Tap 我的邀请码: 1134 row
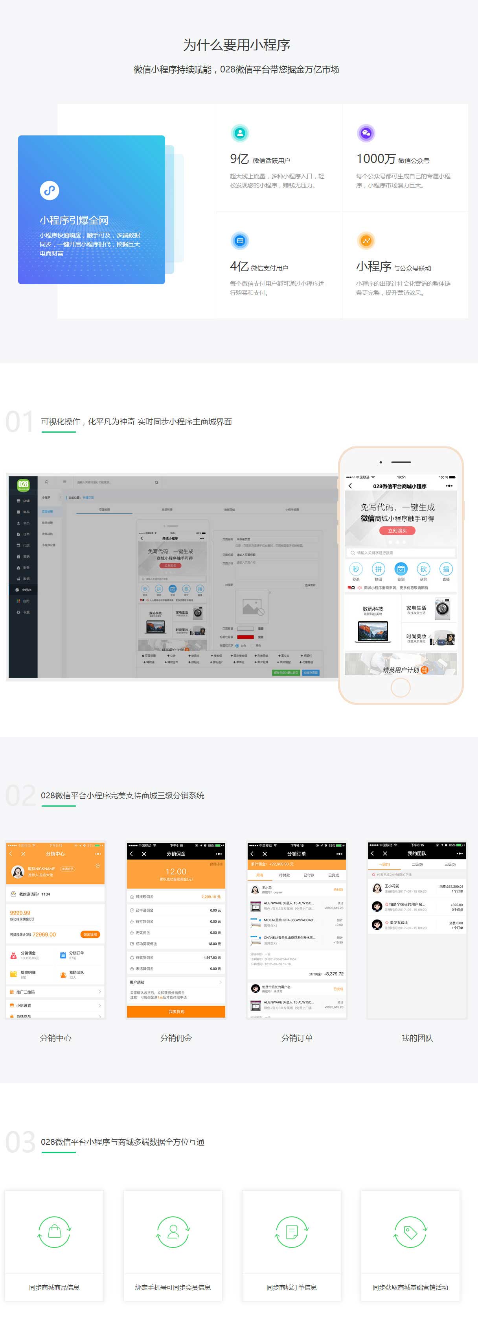The image size is (478, 1329). [x=56, y=894]
